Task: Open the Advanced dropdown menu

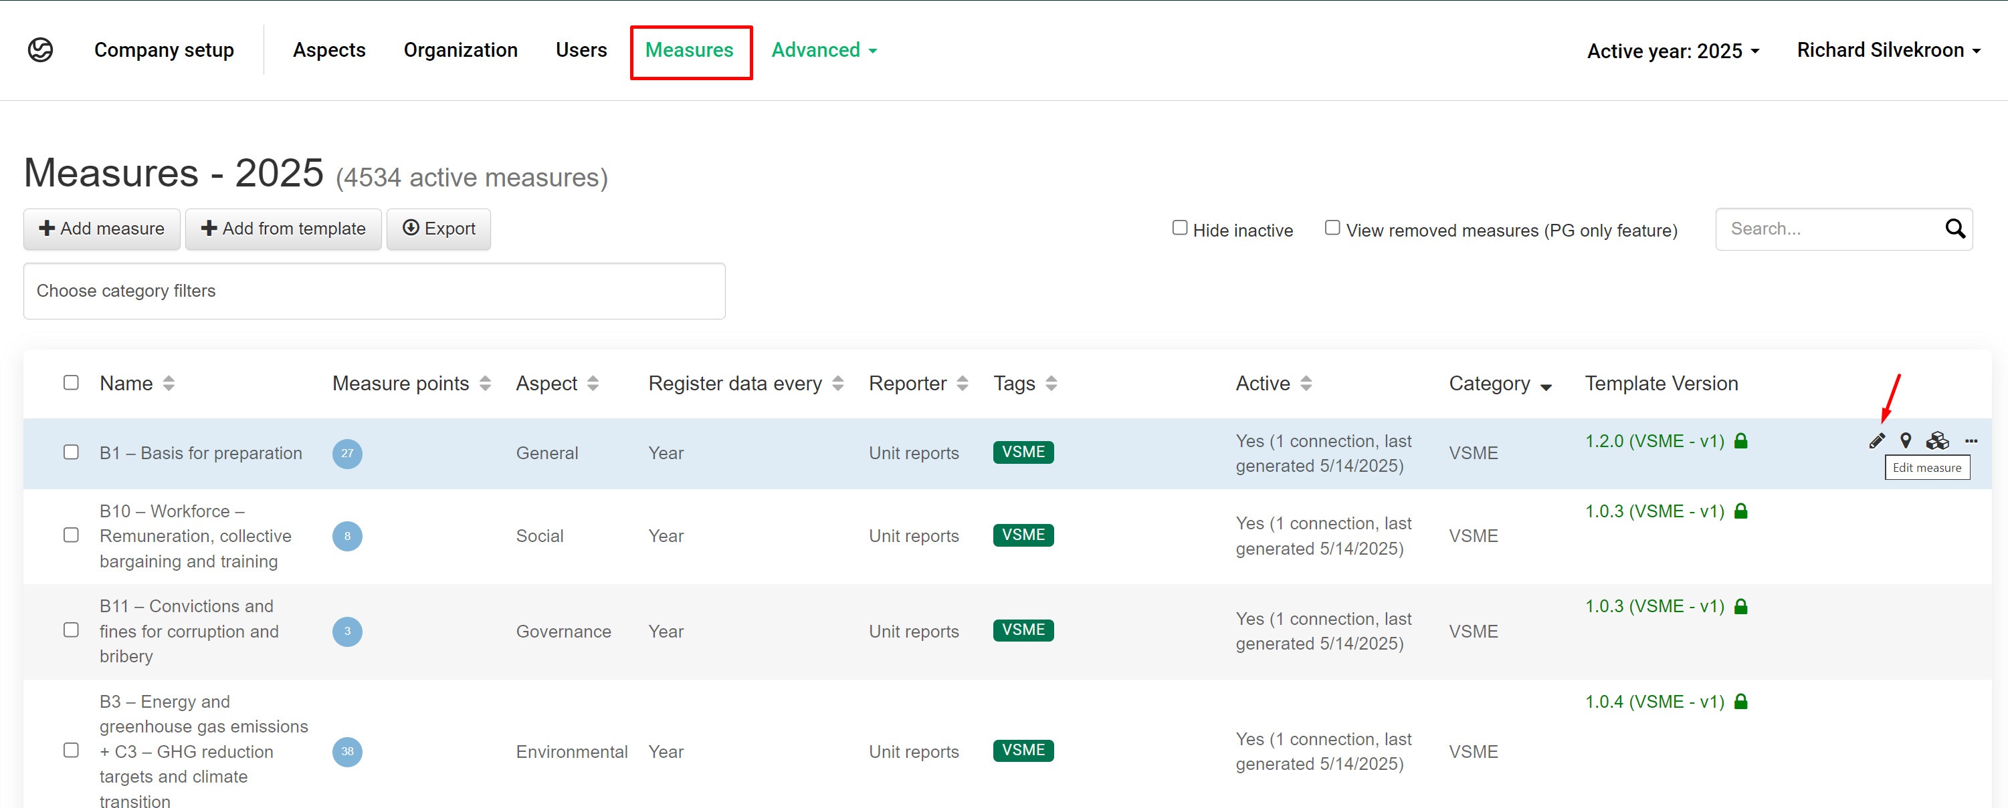Action: pyautogui.click(x=824, y=51)
